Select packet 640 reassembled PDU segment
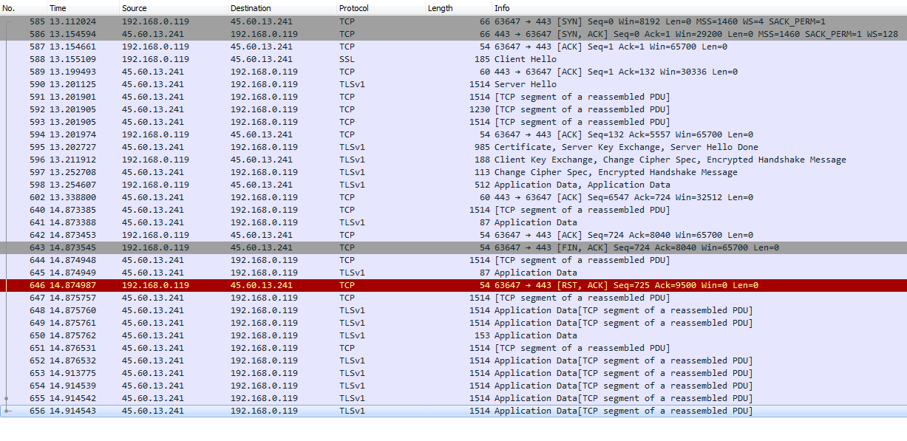This screenshot has width=907, height=441. coord(453,210)
